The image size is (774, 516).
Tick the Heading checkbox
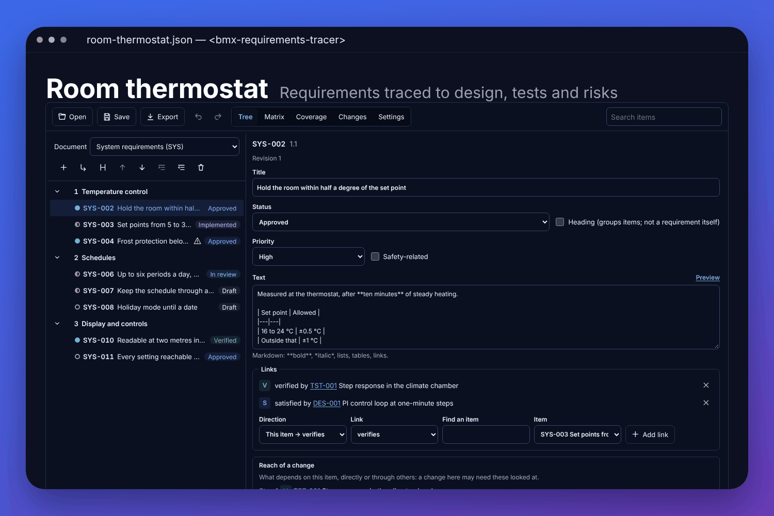click(x=559, y=222)
